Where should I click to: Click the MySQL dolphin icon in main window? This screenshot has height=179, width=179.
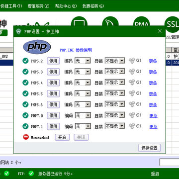tap(110, 21)
